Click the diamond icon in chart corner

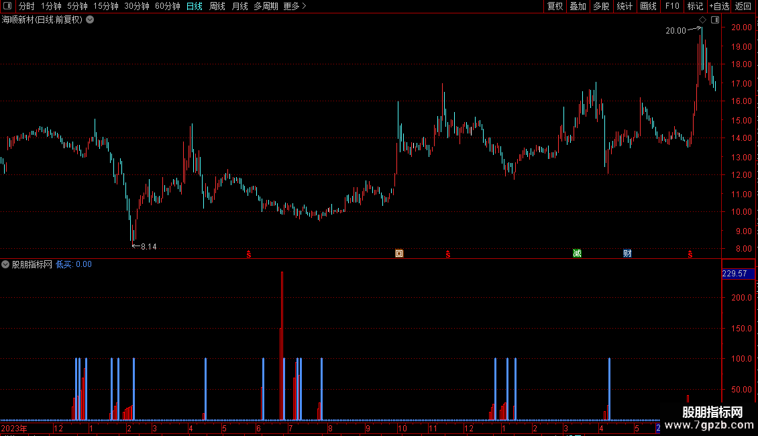(x=703, y=20)
